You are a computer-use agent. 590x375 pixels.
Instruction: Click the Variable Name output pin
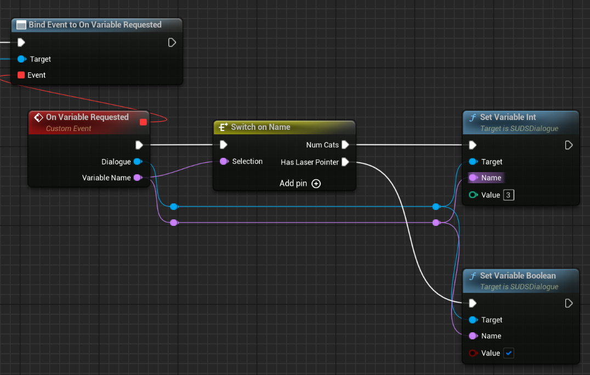click(138, 178)
